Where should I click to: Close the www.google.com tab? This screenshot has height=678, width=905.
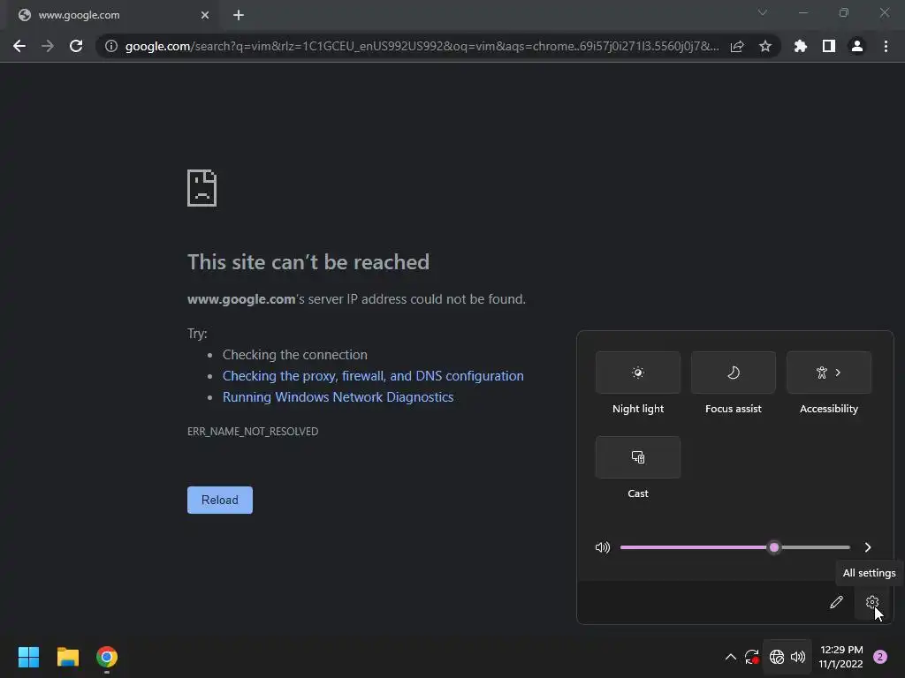point(205,15)
